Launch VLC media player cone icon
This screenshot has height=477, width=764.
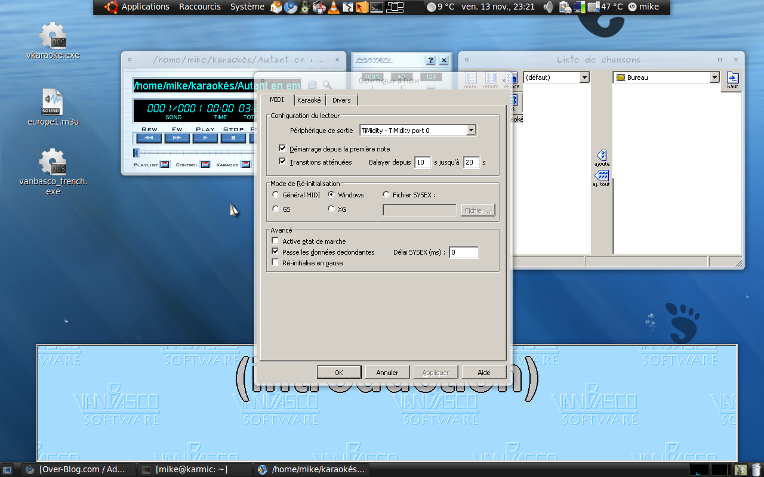[x=334, y=7]
